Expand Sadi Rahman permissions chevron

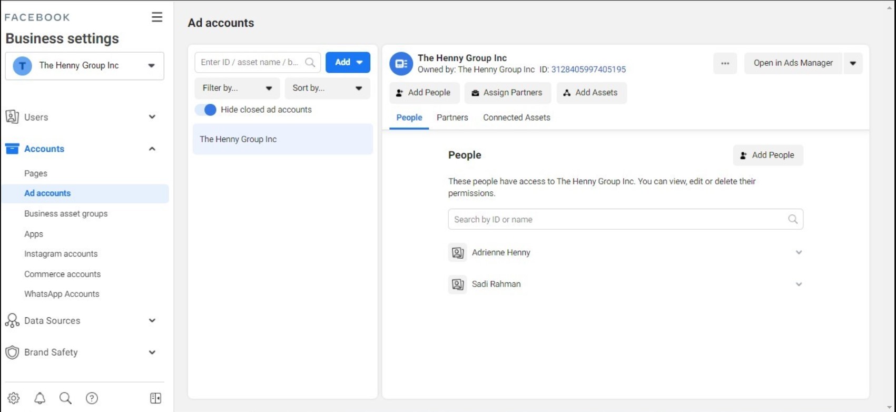pyautogui.click(x=799, y=284)
